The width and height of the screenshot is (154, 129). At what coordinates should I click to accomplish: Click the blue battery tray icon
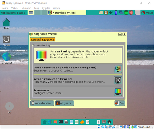tap(116, 13)
